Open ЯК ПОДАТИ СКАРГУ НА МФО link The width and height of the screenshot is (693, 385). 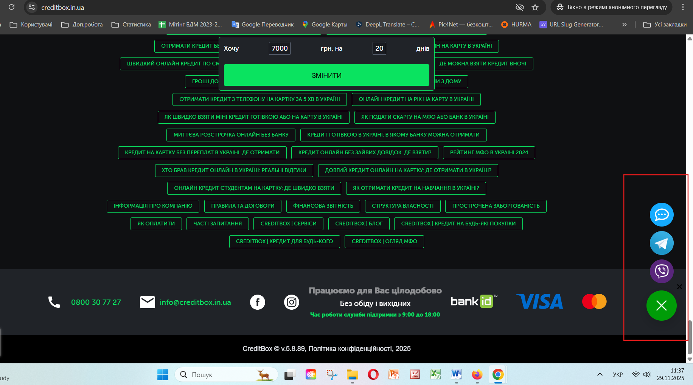[425, 117]
